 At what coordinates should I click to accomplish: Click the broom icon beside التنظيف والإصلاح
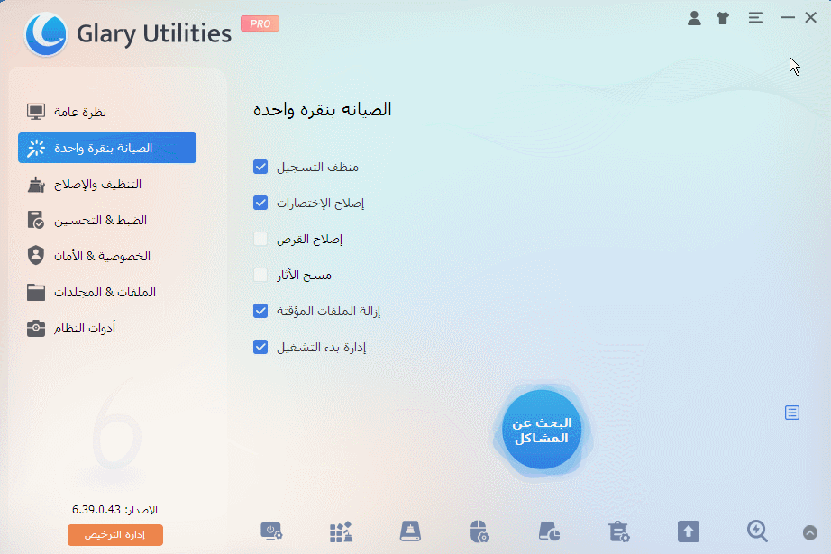pos(36,185)
